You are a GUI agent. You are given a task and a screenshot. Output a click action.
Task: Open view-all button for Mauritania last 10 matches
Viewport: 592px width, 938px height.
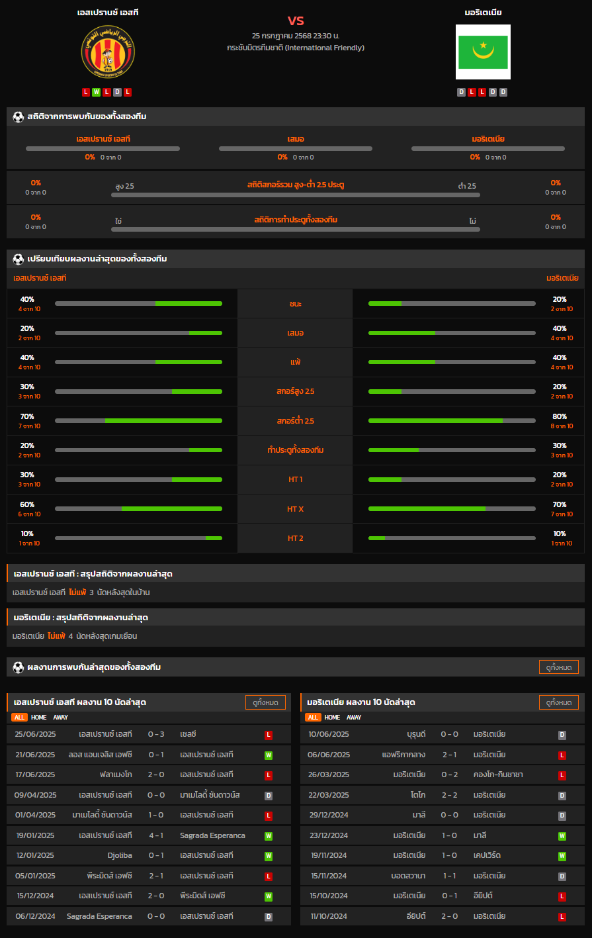coord(559,702)
